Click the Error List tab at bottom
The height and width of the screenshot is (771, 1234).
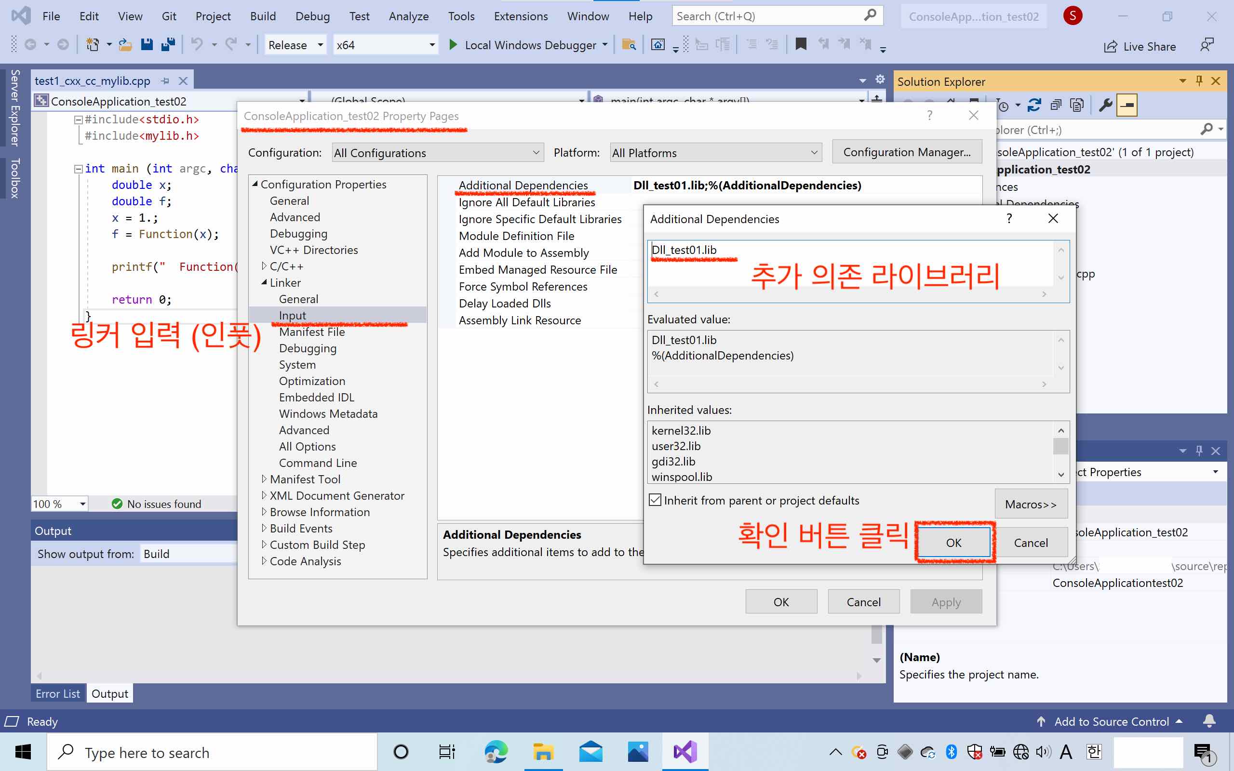pos(58,694)
